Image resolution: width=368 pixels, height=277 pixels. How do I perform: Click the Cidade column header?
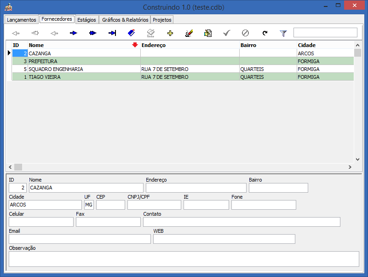click(x=325, y=45)
